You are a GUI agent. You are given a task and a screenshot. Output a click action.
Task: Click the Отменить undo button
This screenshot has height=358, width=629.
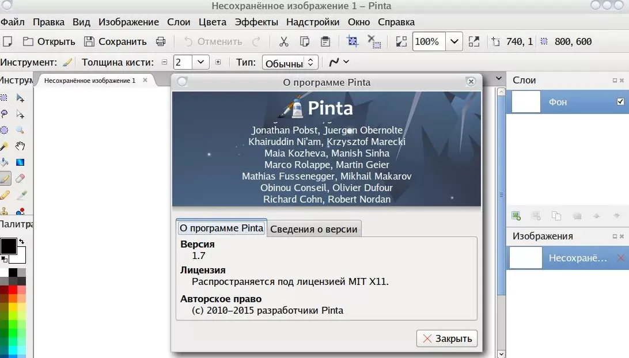pos(213,41)
